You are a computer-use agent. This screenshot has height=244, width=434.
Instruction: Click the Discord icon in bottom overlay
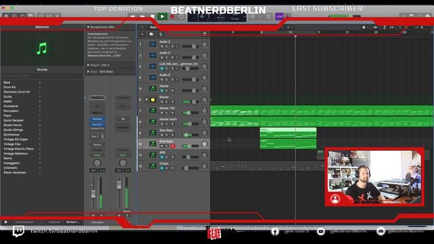pyautogui.click(x=381, y=231)
